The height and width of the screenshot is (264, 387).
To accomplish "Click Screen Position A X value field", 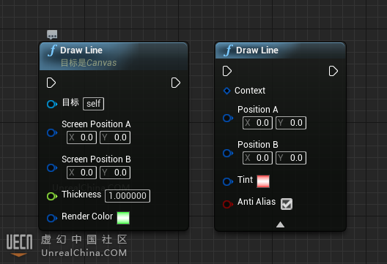I will coord(81,137).
